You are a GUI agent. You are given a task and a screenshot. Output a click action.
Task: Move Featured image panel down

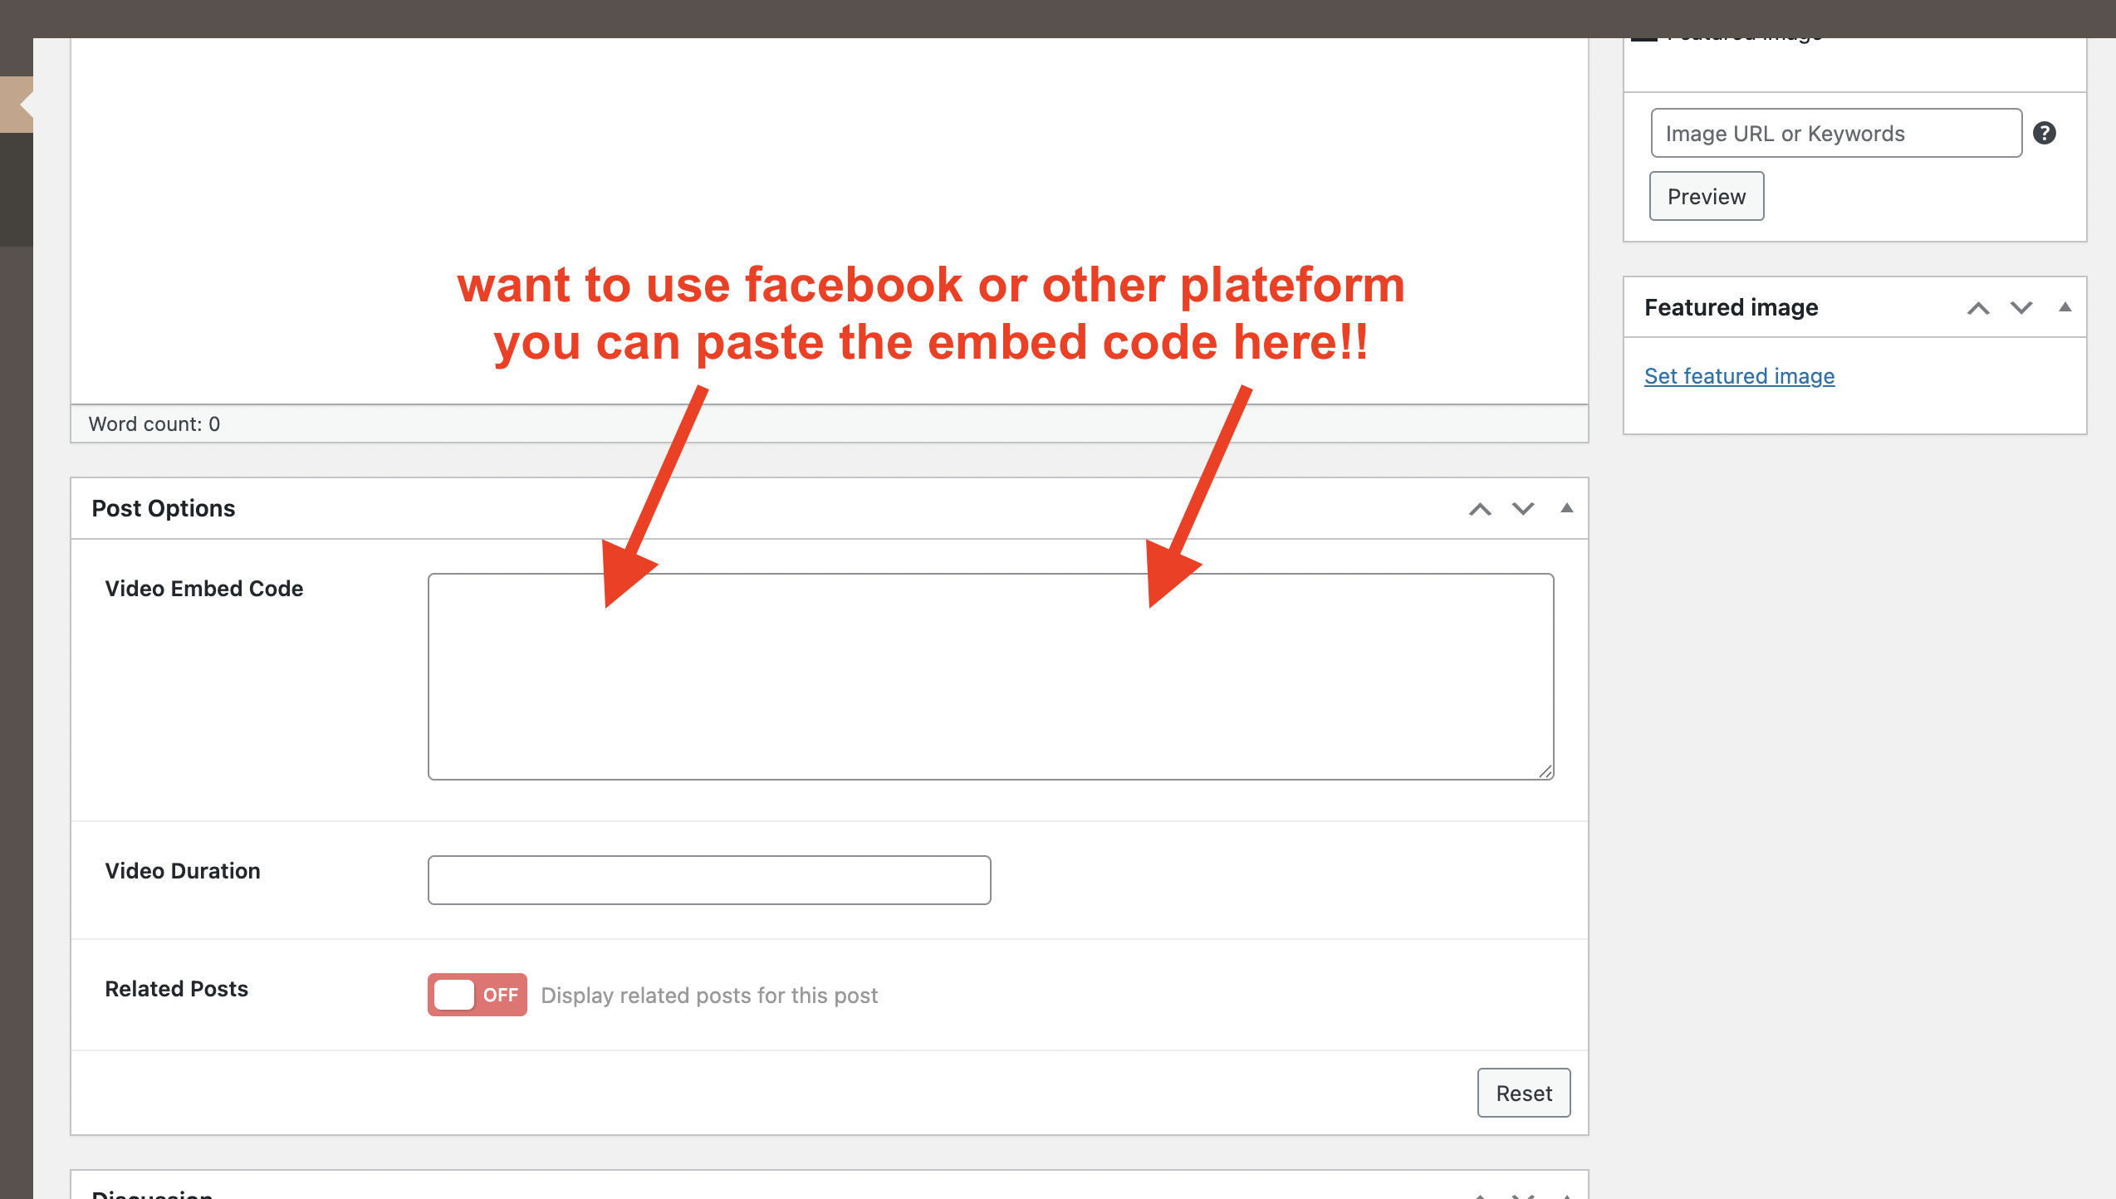pos(2020,308)
